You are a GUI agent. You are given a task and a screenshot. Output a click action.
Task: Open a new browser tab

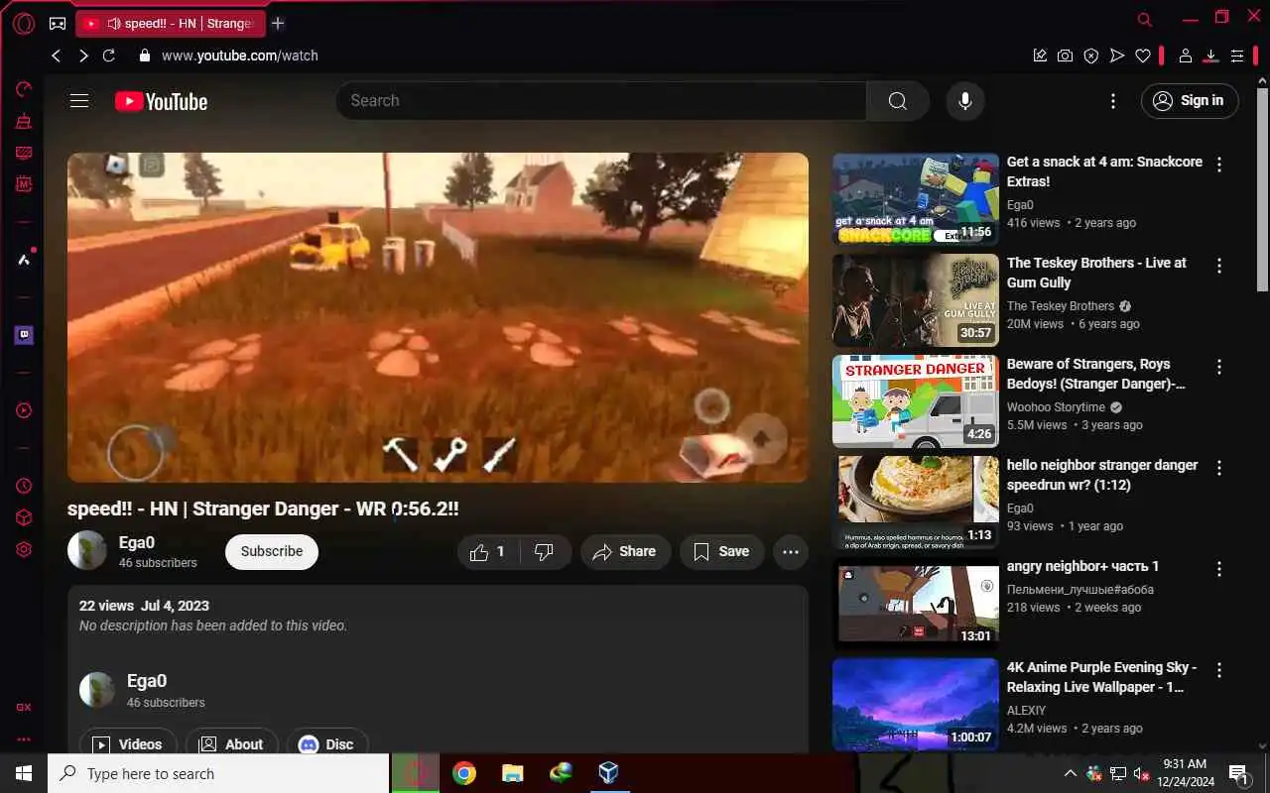coord(278,23)
